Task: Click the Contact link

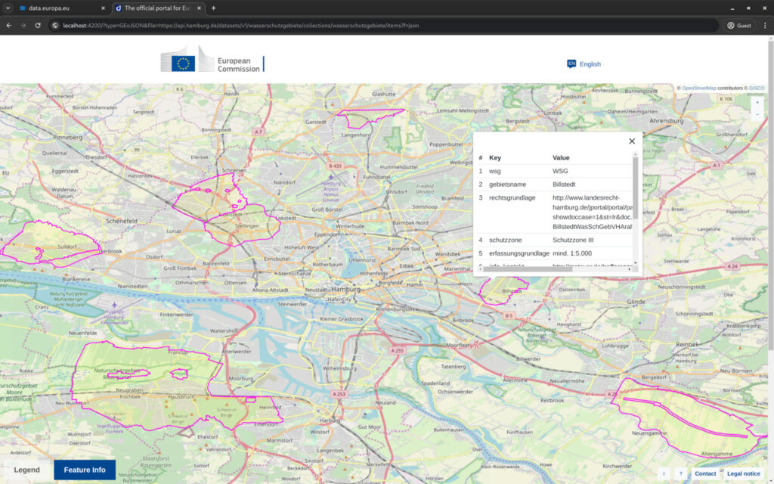Action: (x=705, y=473)
